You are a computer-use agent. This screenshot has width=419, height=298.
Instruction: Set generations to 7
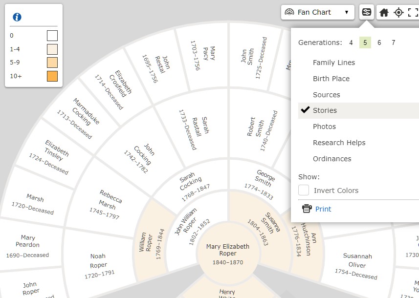[x=394, y=43]
